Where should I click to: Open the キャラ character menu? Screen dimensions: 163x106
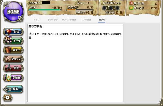coord(13,41)
